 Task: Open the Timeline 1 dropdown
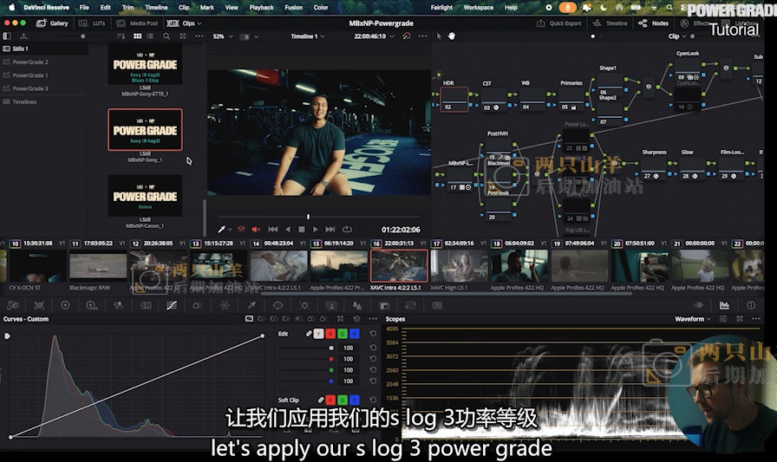tap(308, 36)
